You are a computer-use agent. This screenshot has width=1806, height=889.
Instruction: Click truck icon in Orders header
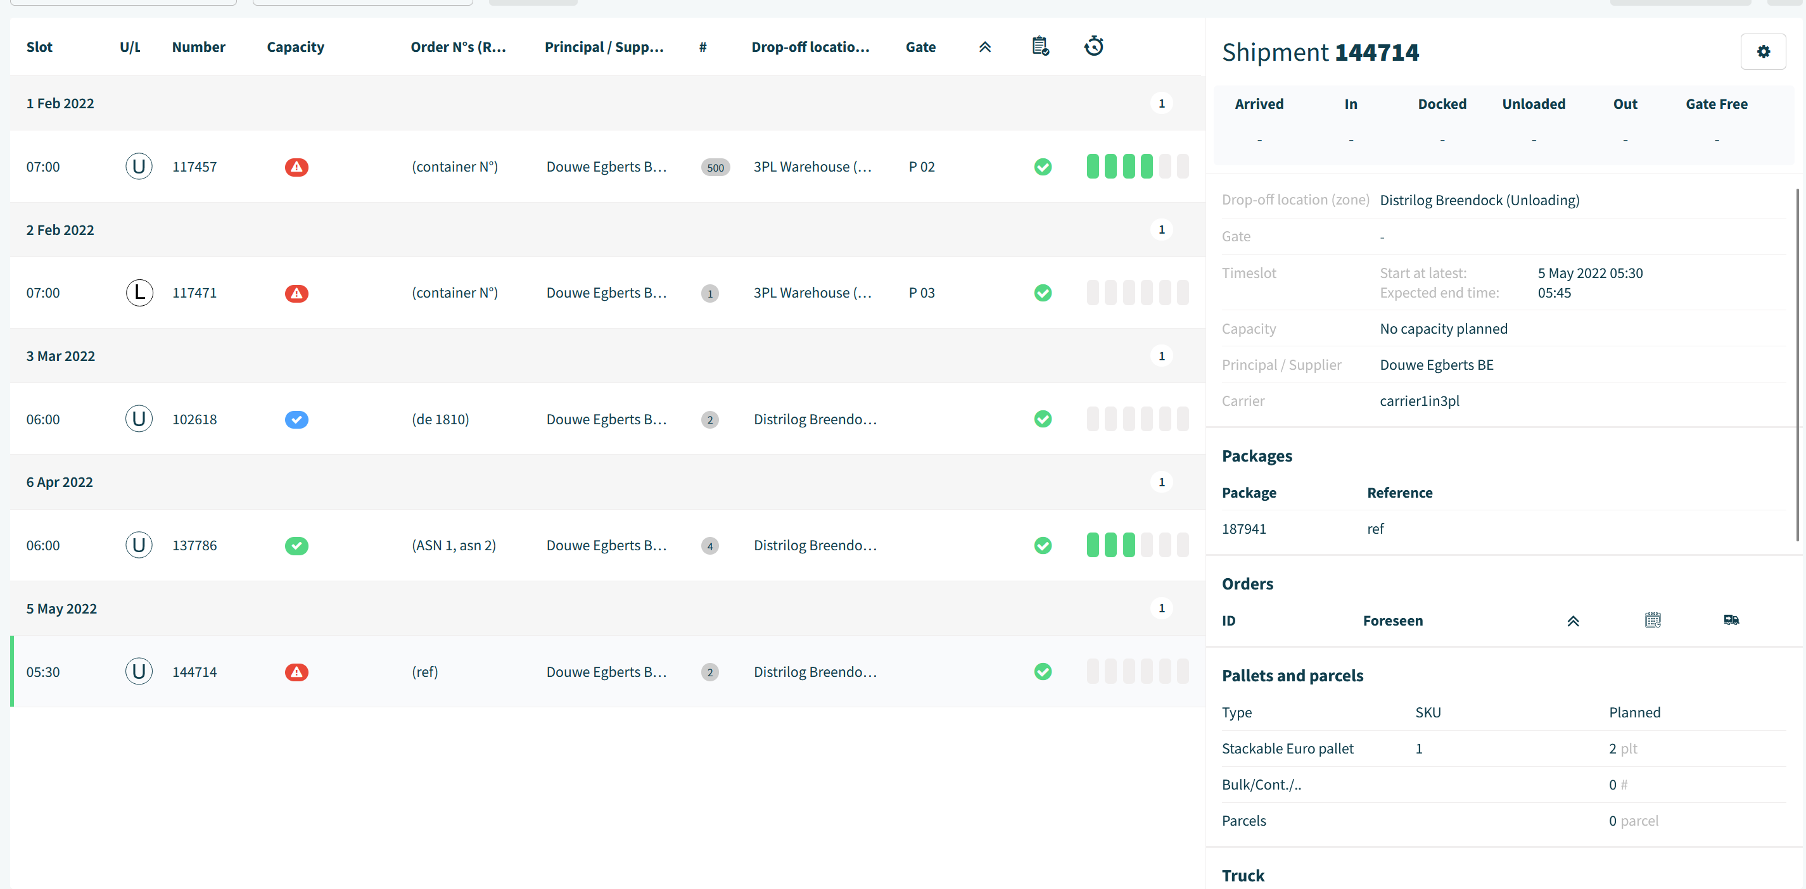click(1731, 620)
